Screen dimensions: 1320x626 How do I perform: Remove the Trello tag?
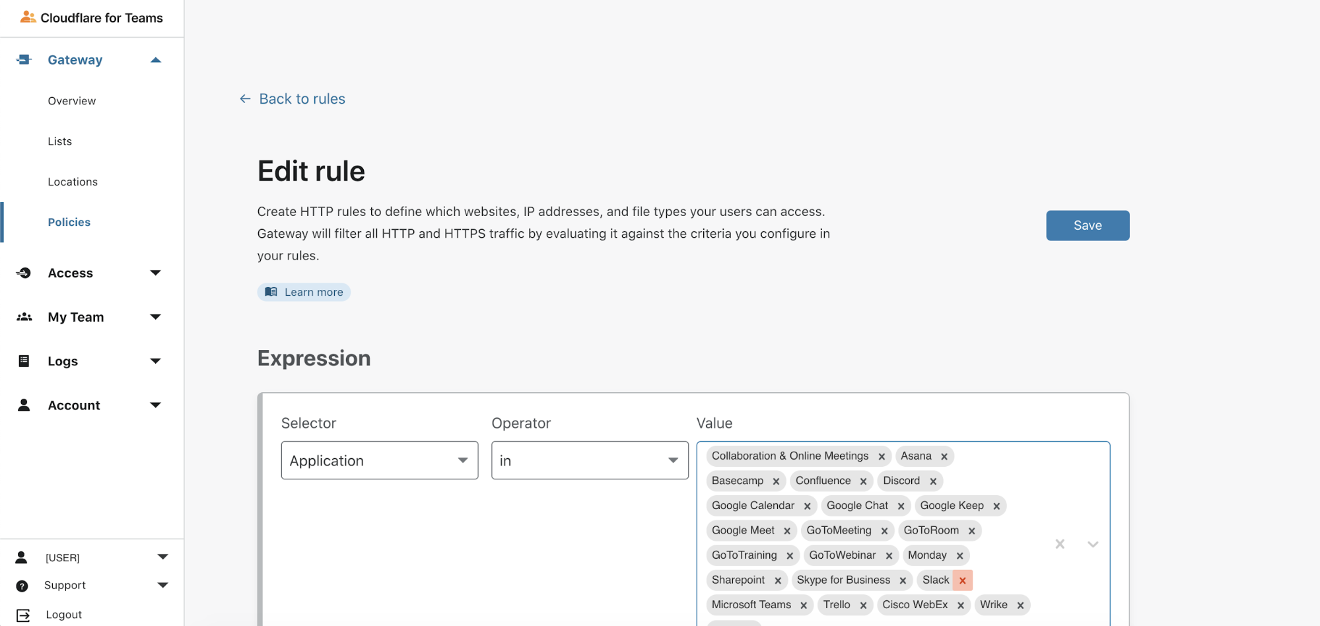click(863, 606)
